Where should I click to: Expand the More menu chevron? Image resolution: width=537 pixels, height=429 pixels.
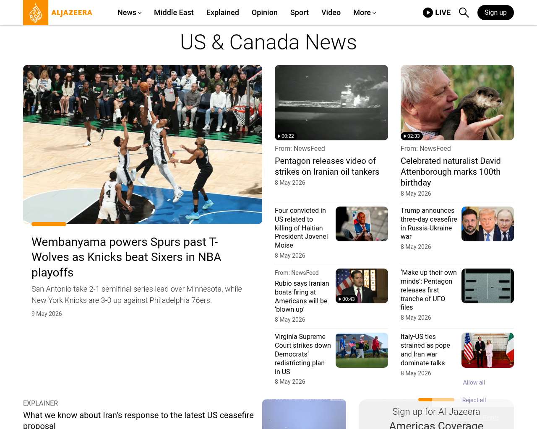pyautogui.click(x=374, y=13)
